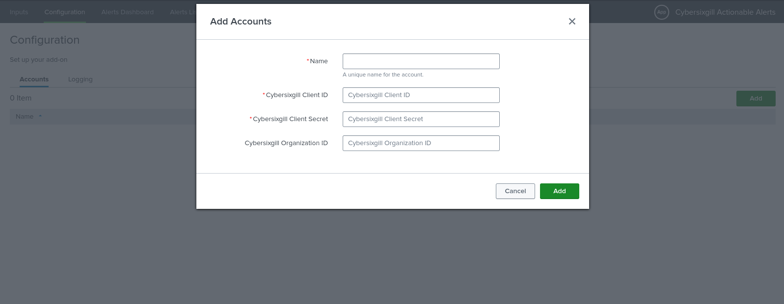Screen dimensions: 784x304
Task: Click the Name input field
Action: pyautogui.click(x=421, y=61)
